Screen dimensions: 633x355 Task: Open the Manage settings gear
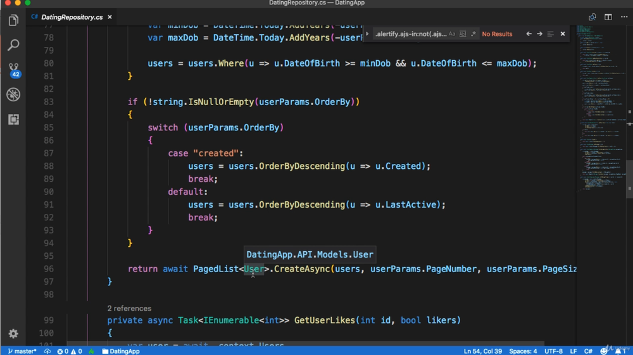(x=13, y=333)
